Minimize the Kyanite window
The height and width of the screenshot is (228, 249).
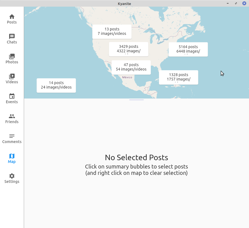(228, 3)
